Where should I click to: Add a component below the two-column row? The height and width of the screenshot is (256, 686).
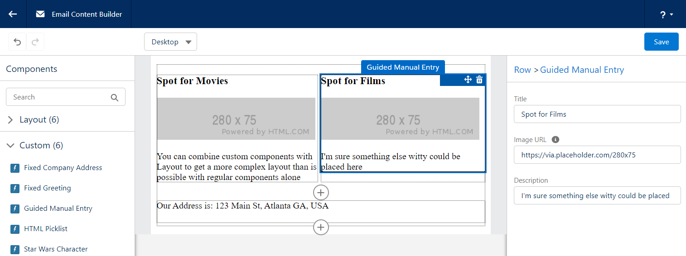click(321, 192)
